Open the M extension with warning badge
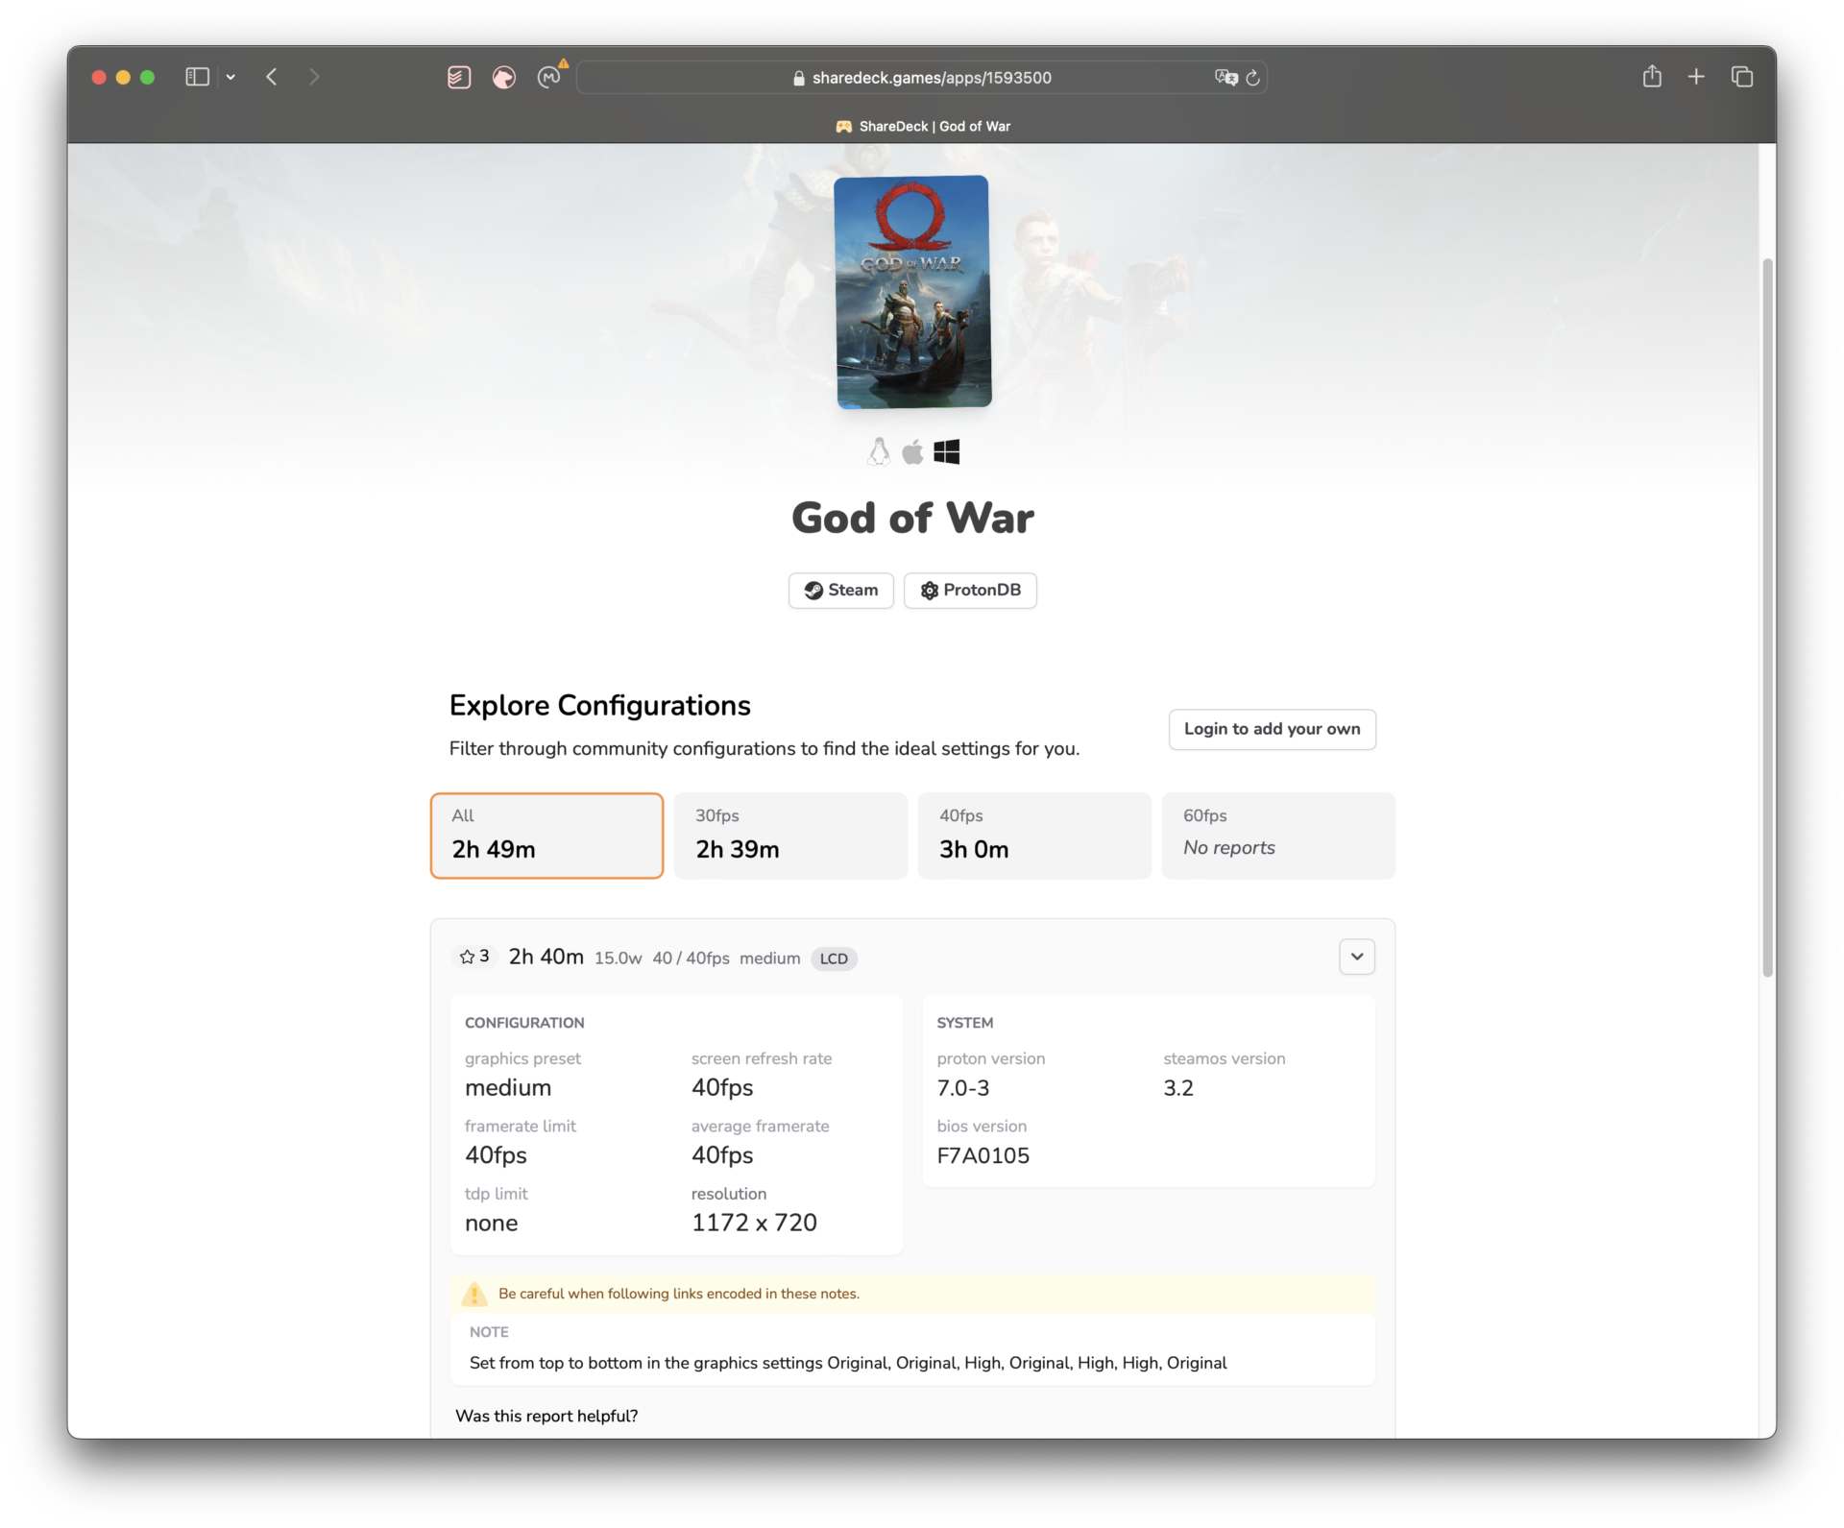This screenshot has width=1844, height=1528. [x=549, y=76]
